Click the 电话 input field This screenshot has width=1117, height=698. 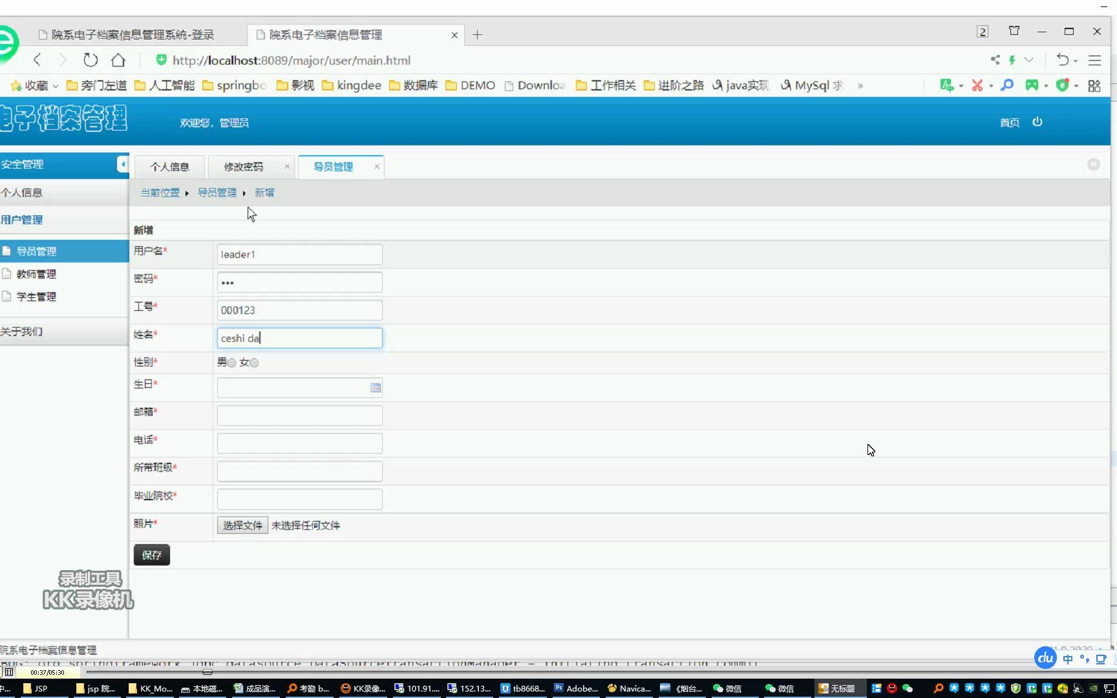click(300, 443)
